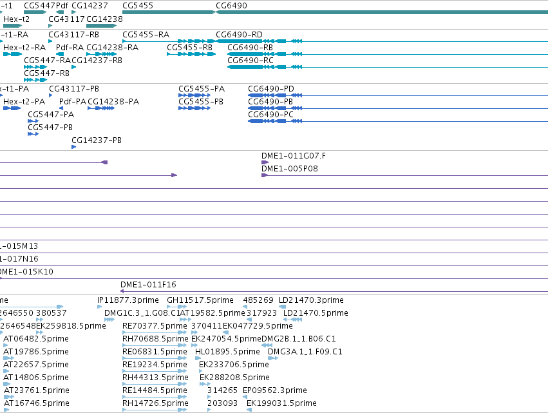Select transcript CG14238-RA label
This screenshot has width=548, height=413.
click(x=112, y=47)
